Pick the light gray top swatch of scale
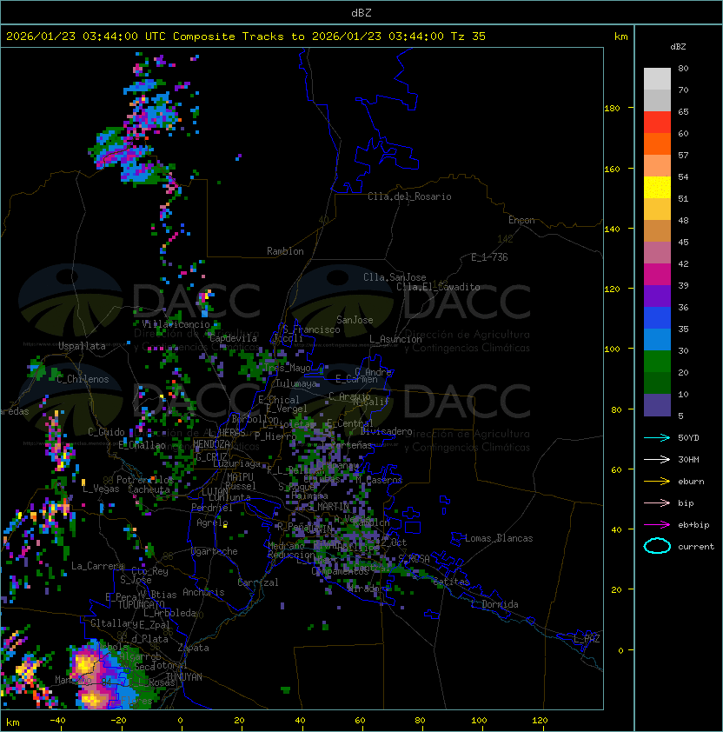The height and width of the screenshot is (732, 723). pyautogui.click(x=657, y=79)
